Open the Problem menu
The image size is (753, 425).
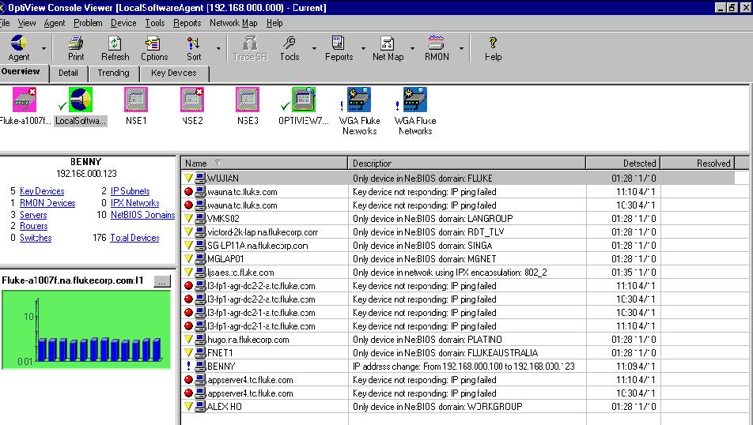(88, 23)
